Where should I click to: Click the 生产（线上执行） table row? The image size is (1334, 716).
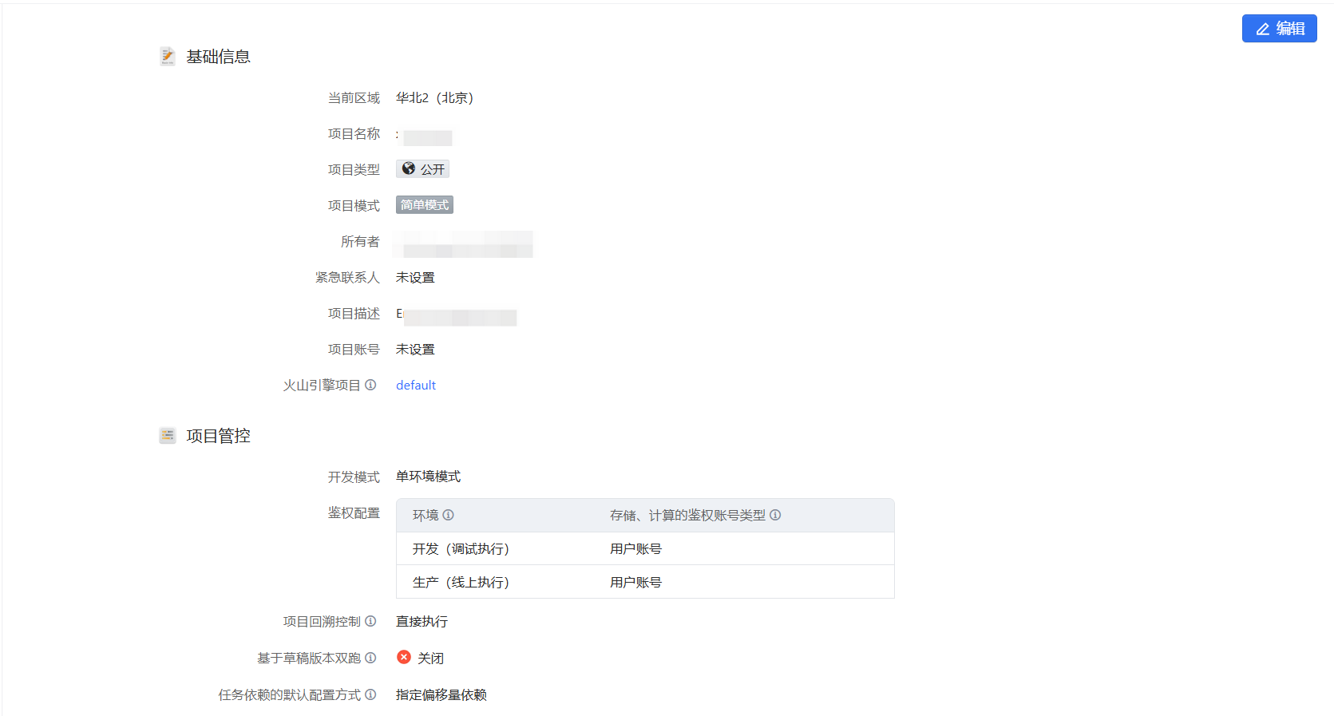click(645, 582)
